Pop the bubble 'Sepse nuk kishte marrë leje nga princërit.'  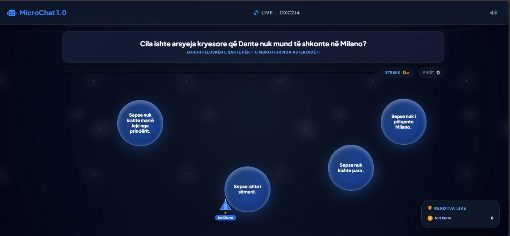(x=140, y=123)
